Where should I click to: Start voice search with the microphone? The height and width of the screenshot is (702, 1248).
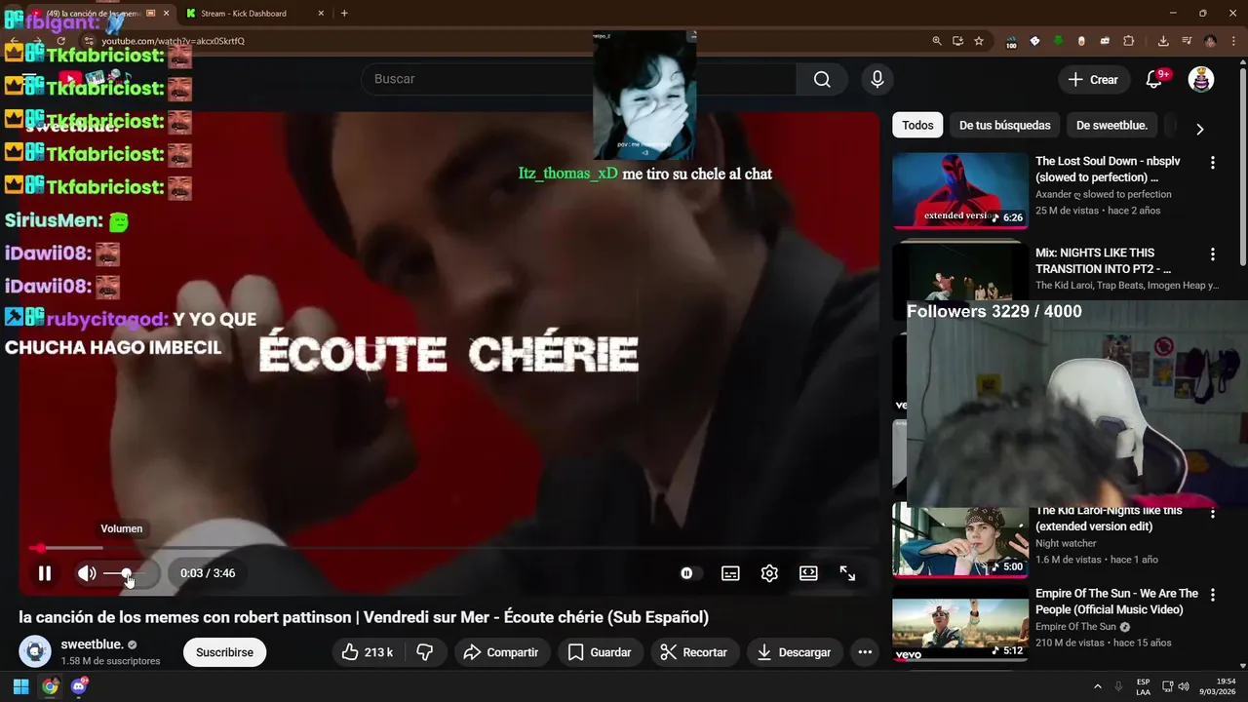pyautogui.click(x=877, y=79)
